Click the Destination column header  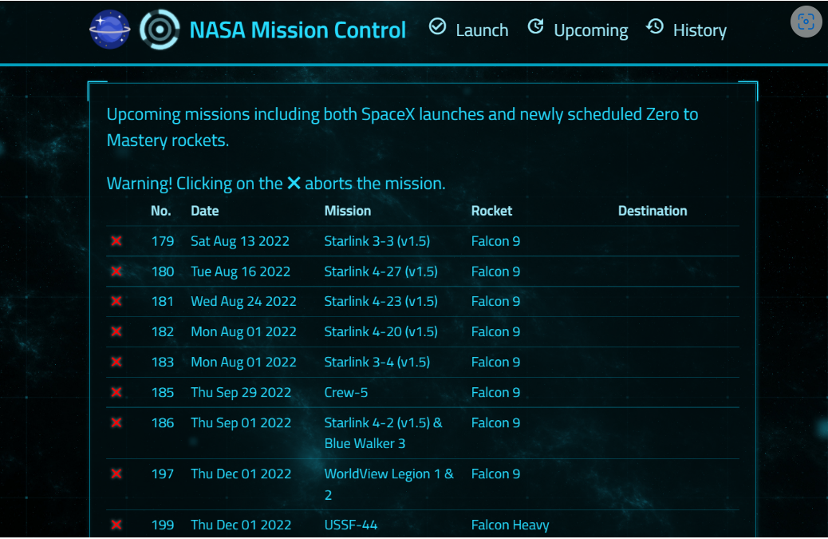(653, 211)
